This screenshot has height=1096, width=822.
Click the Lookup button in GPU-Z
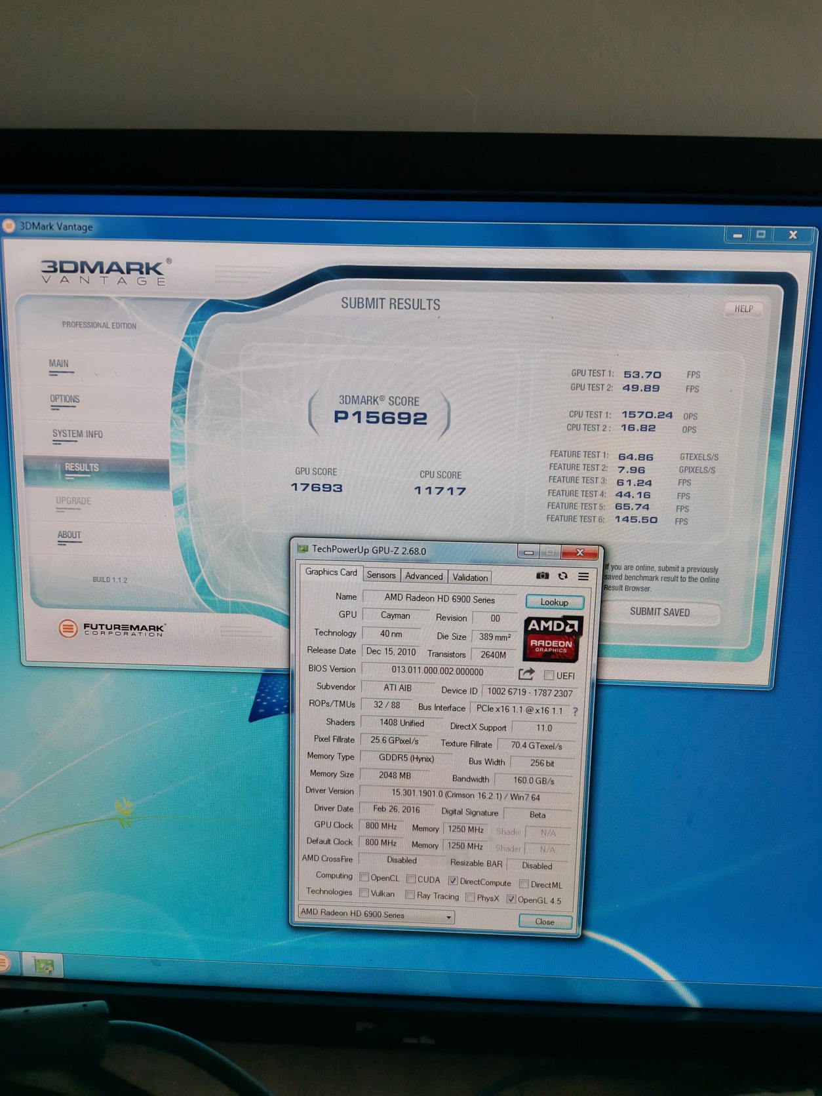pos(554,602)
